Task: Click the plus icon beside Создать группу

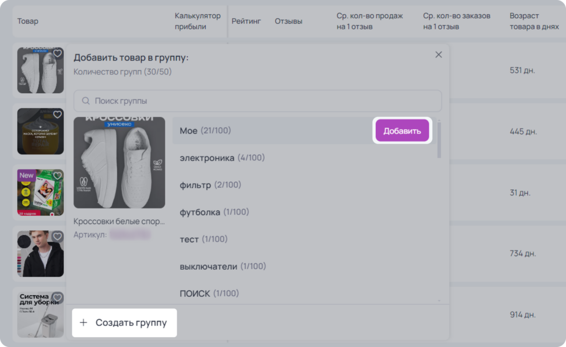Action: point(83,323)
